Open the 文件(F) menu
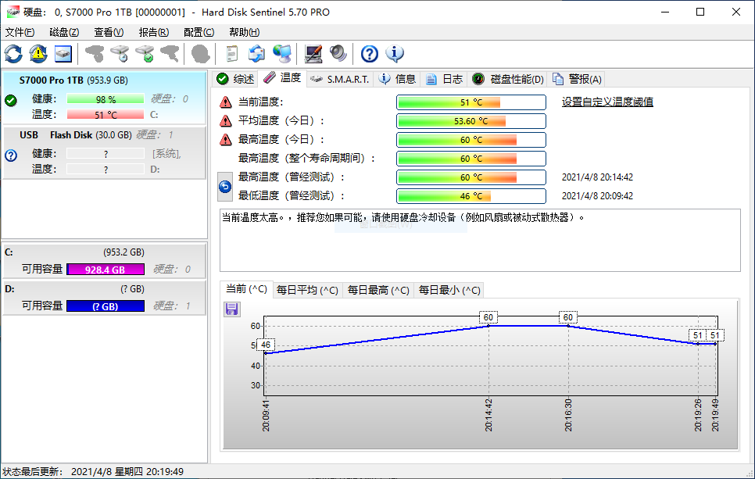This screenshot has height=479, width=755. click(x=20, y=32)
